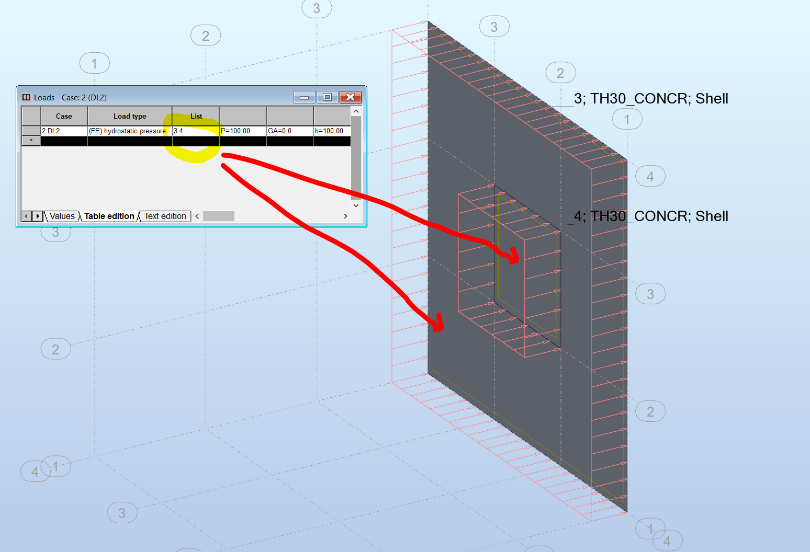Switch to the Text edition tab
This screenshot has width=810, height=552.
tap(164, 216)
